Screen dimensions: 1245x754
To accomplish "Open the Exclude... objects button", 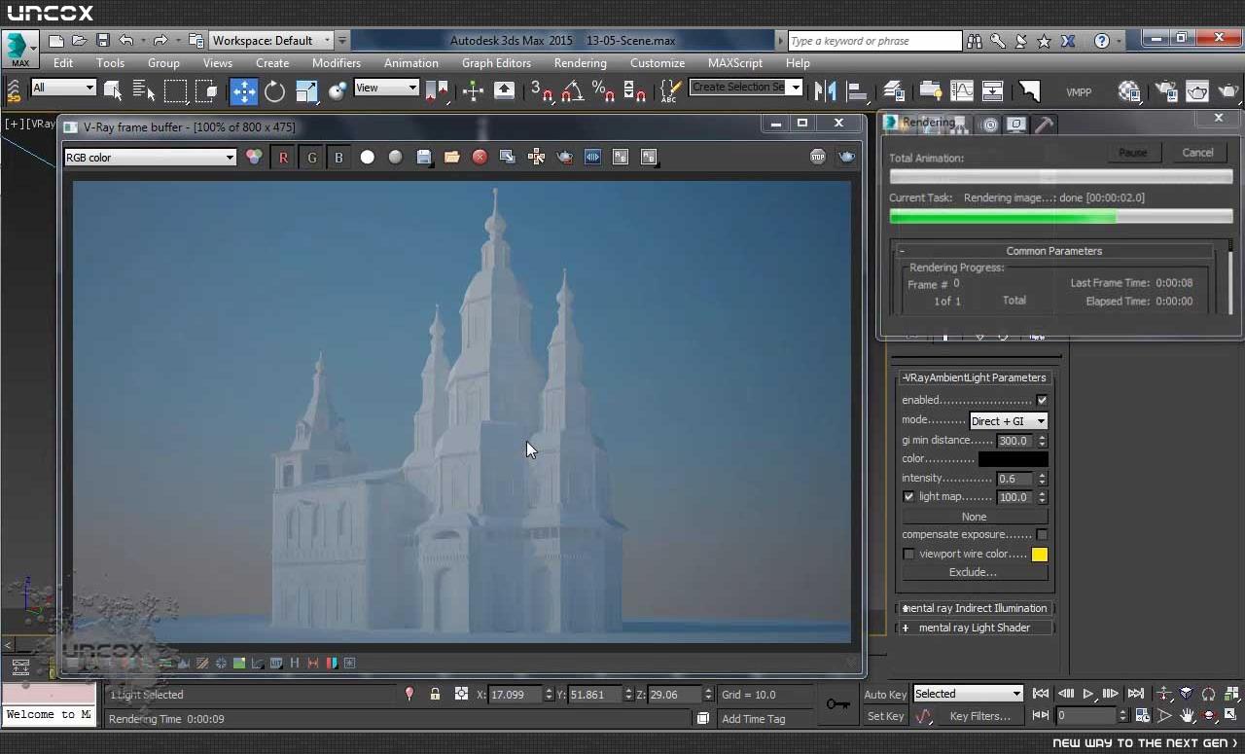I will coord(974,572).
